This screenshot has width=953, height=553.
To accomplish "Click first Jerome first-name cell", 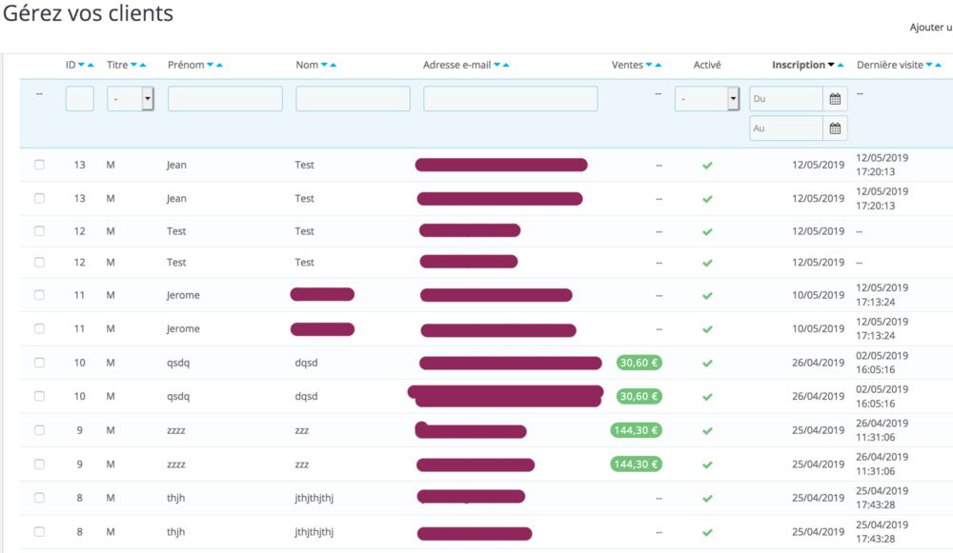I will [183, 295].
